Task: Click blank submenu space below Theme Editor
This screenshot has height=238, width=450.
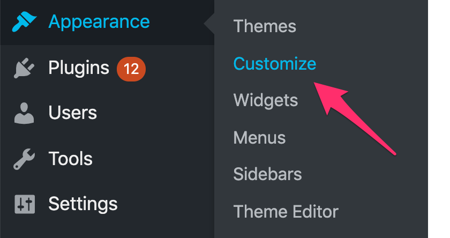Action: (321, 229)
